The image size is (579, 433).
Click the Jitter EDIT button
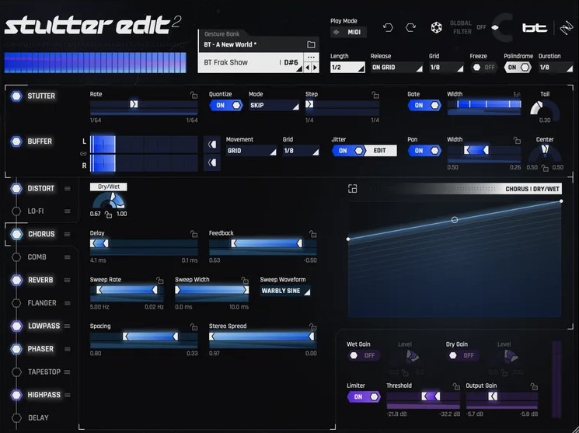click(381, 151)
